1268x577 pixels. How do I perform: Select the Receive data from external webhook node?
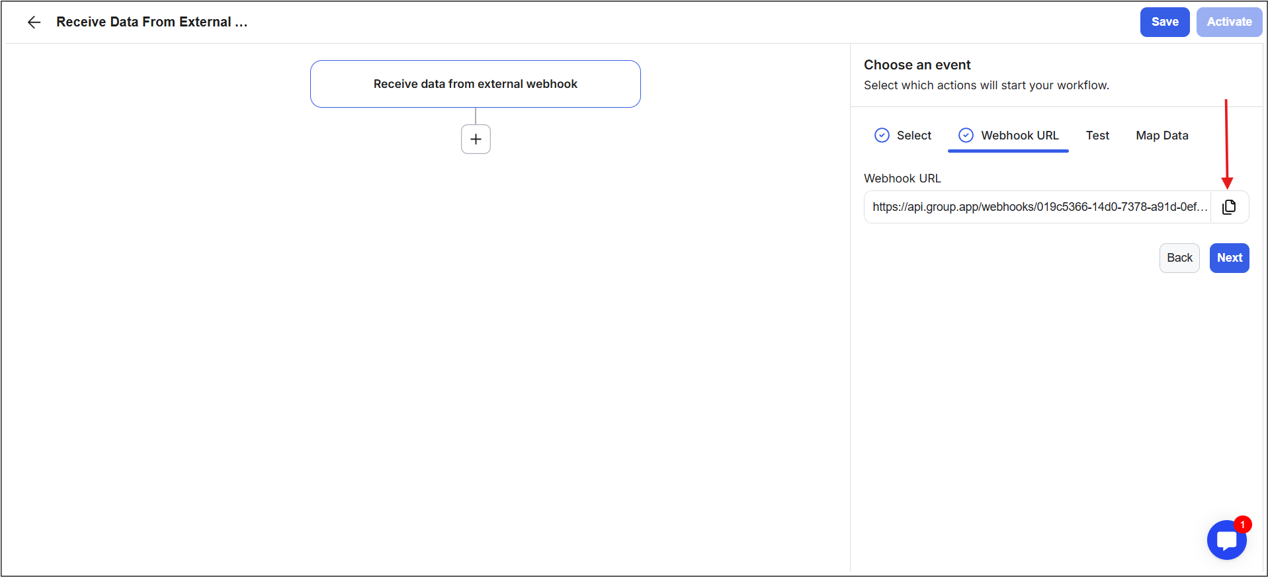(x=475, y=84)
